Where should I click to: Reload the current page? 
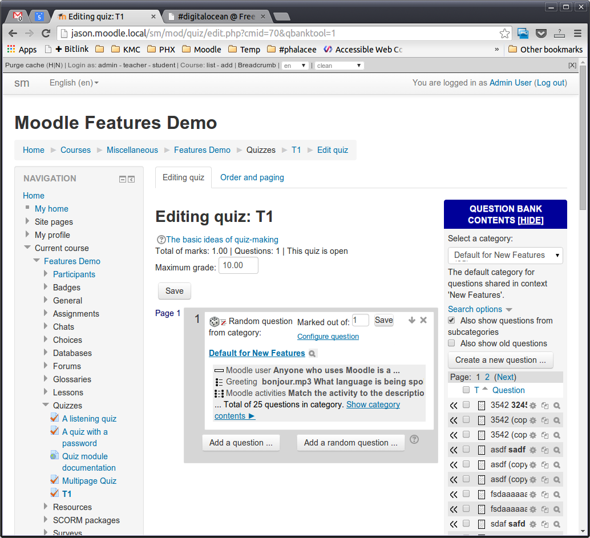(x=46, y=34)
